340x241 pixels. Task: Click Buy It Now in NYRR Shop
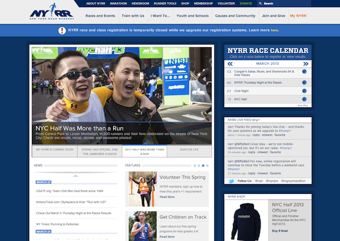280,231
